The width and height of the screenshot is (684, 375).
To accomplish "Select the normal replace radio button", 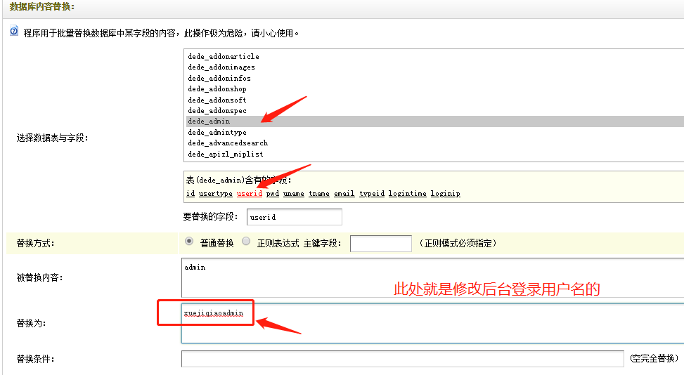I will tap(189, 242).
